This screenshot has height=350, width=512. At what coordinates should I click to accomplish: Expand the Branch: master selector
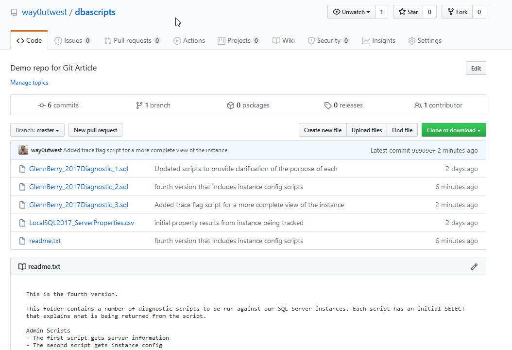pos(37,130)
